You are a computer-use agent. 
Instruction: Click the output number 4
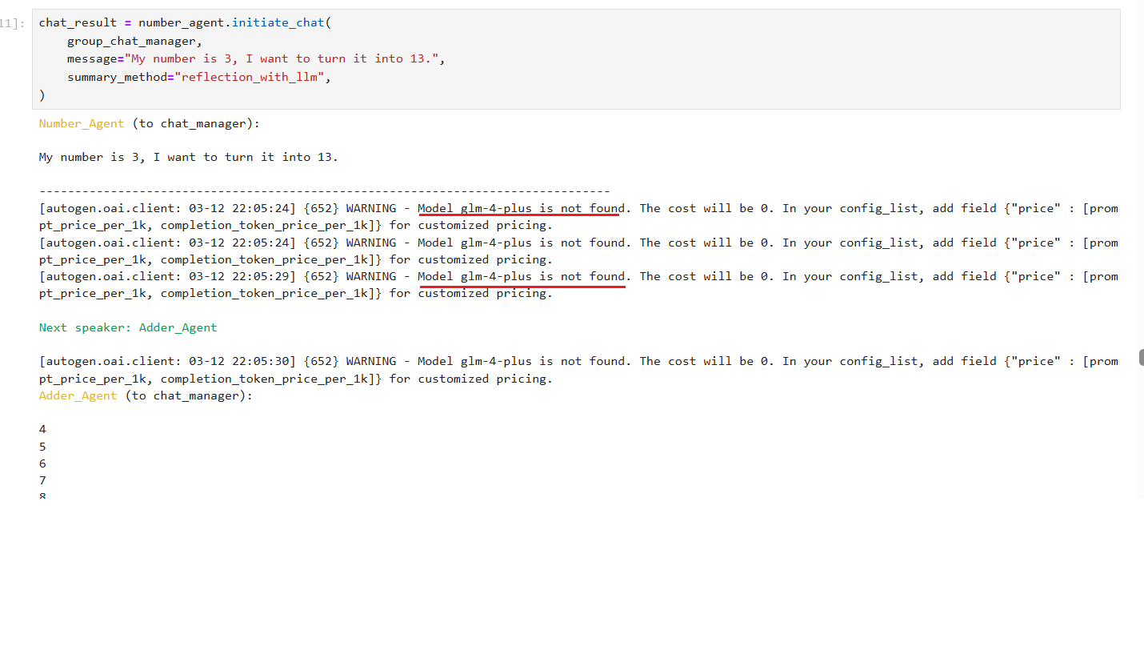(42, 430)
